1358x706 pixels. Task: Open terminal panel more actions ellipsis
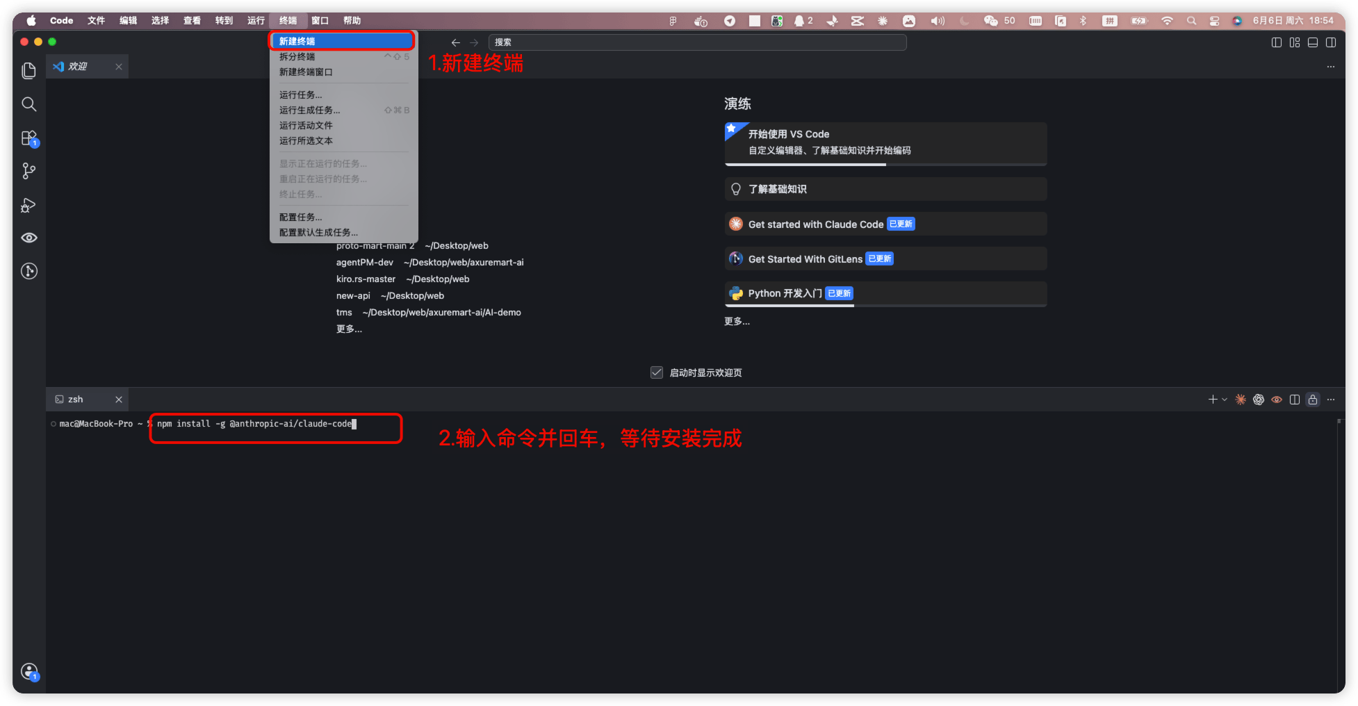pyautogui.click(x=1331, y=400)
